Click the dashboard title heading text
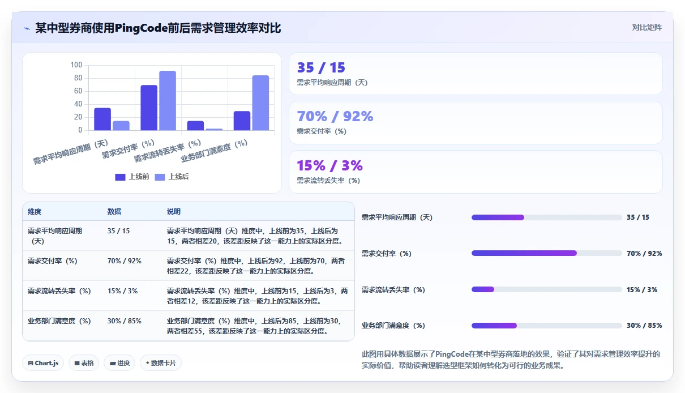Viewport: 685px width, 393px height. (158, 28)
